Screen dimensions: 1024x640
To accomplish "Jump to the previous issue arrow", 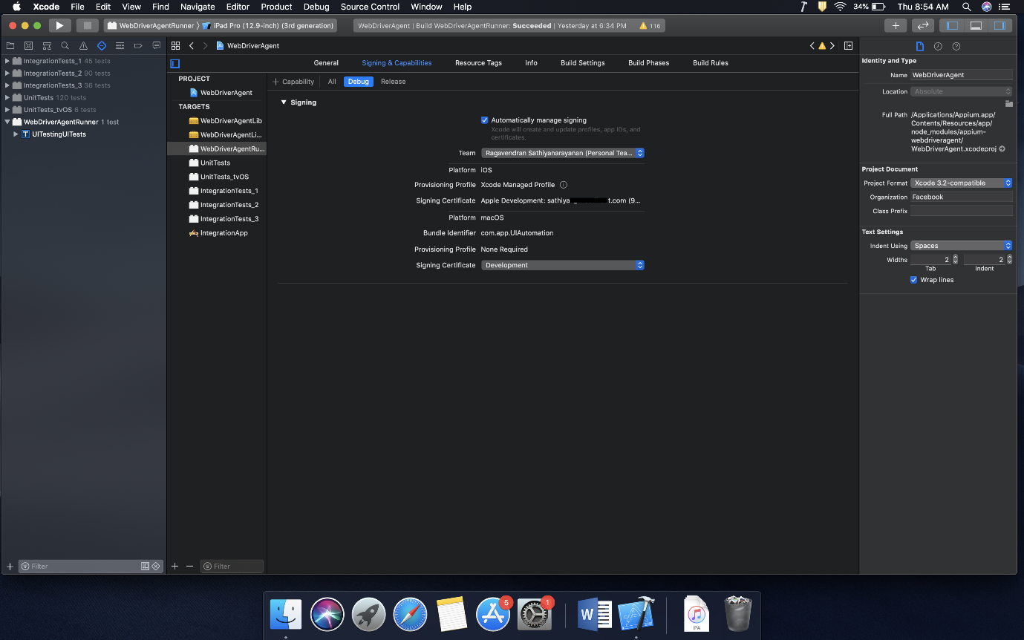I will coord(812,46).
